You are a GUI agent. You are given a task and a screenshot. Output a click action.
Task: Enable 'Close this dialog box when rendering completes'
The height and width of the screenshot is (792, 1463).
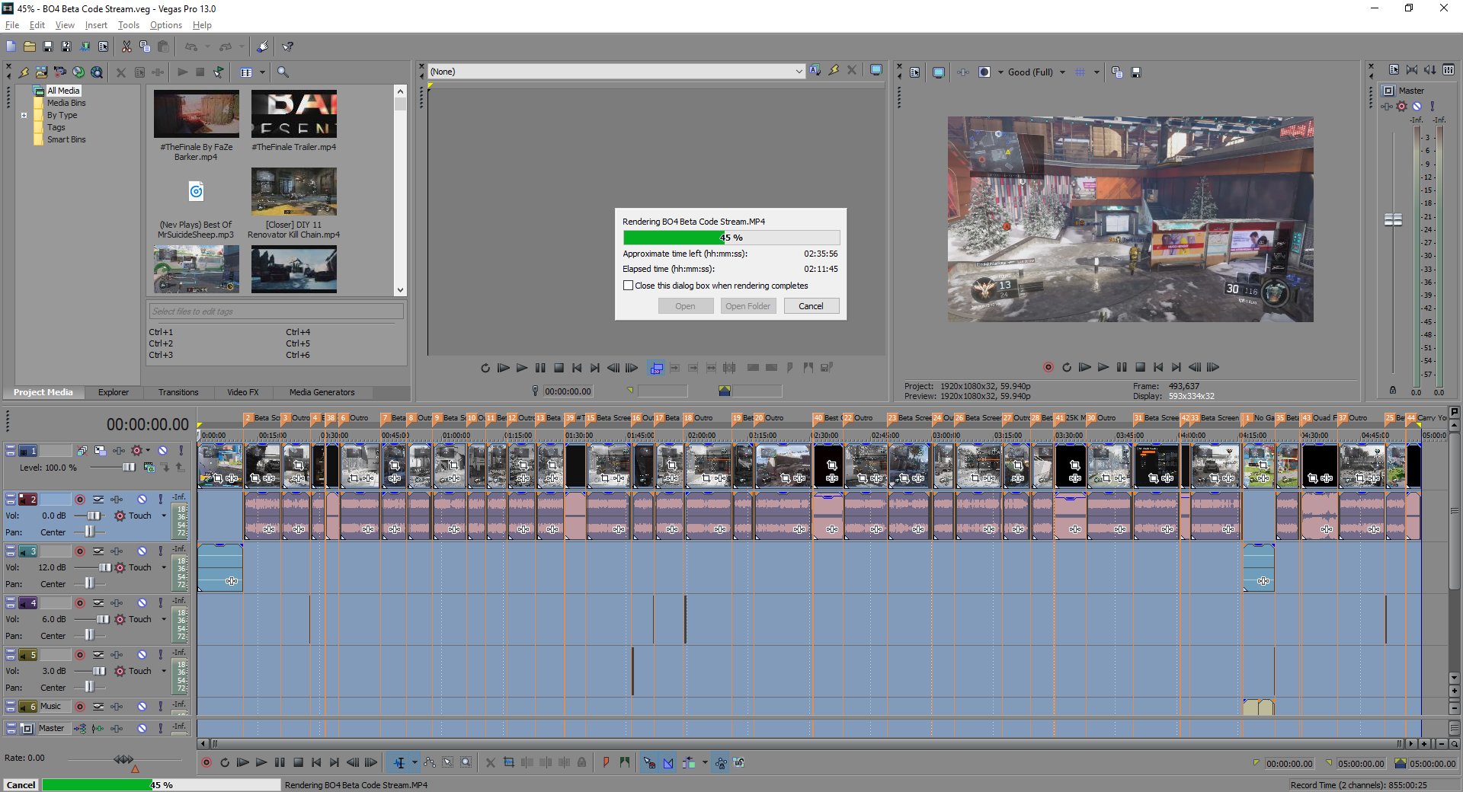628,286
